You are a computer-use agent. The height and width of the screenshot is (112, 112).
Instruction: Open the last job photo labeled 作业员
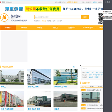coord(65,99)
